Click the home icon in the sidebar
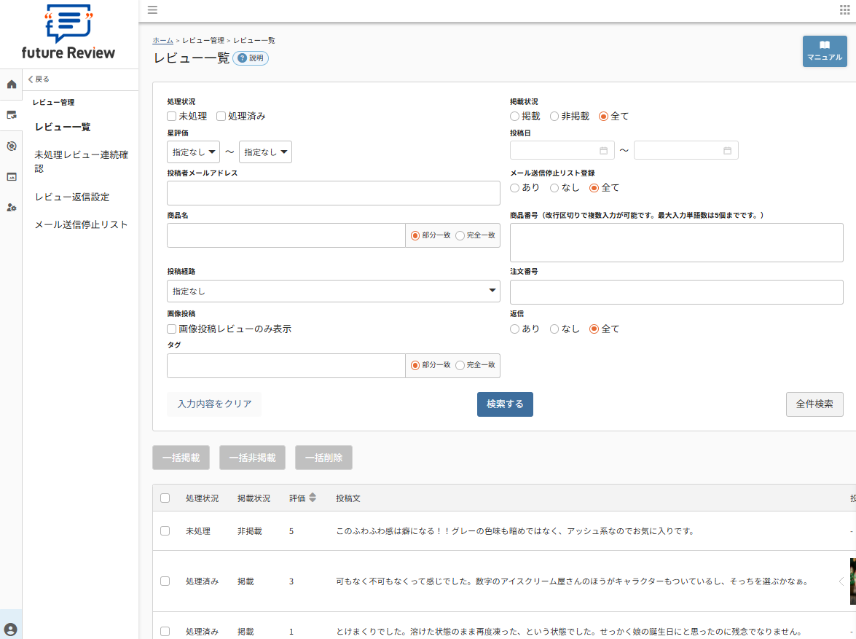856x639 pixels. (11, 85)
